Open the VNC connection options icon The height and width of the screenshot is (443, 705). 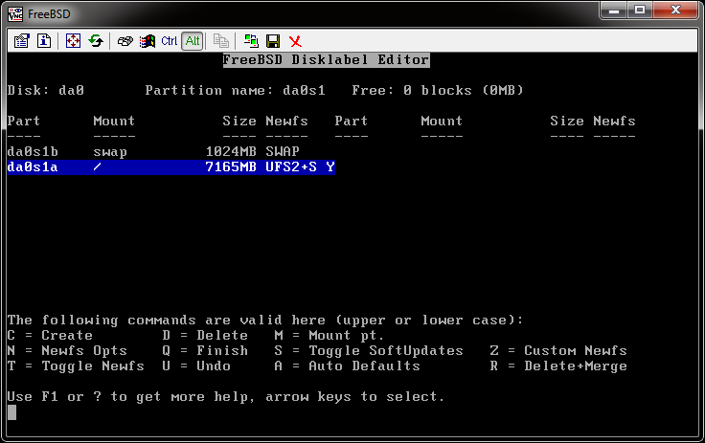[21, 41]
